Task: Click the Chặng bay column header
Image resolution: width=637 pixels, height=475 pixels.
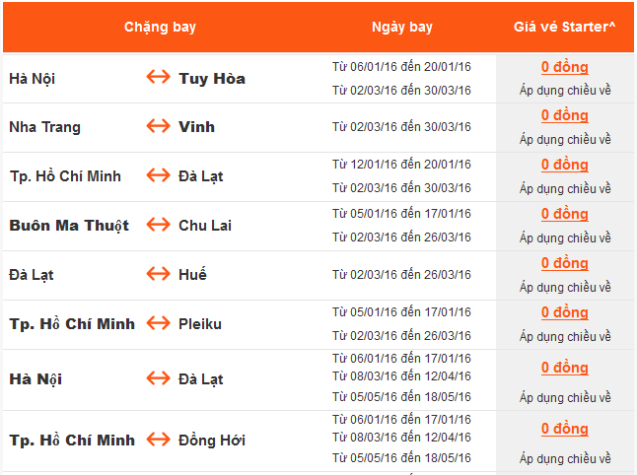Action: click(x=160, y=27)
